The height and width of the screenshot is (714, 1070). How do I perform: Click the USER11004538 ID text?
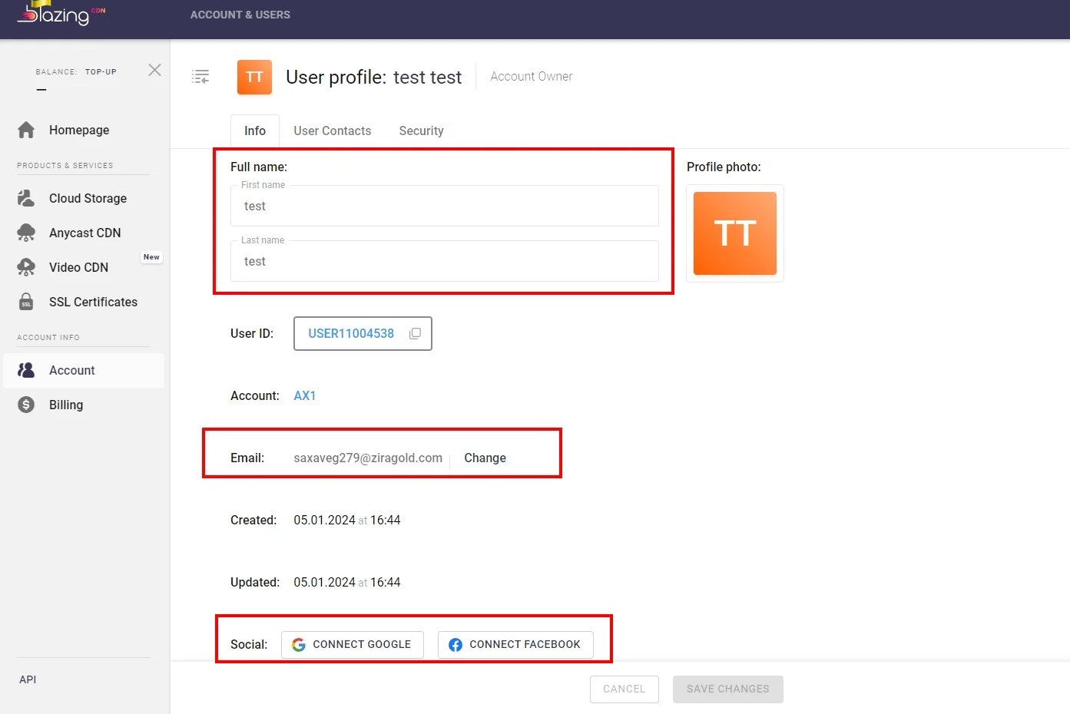351,333
